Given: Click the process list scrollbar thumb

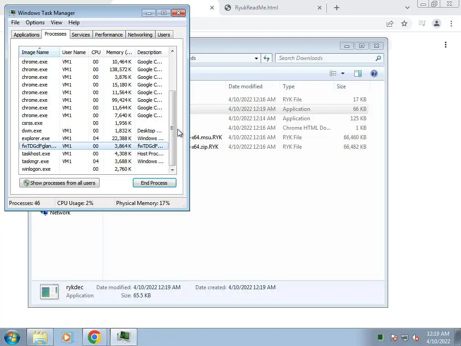Looking at the screenshot, I should coord(172,128).
